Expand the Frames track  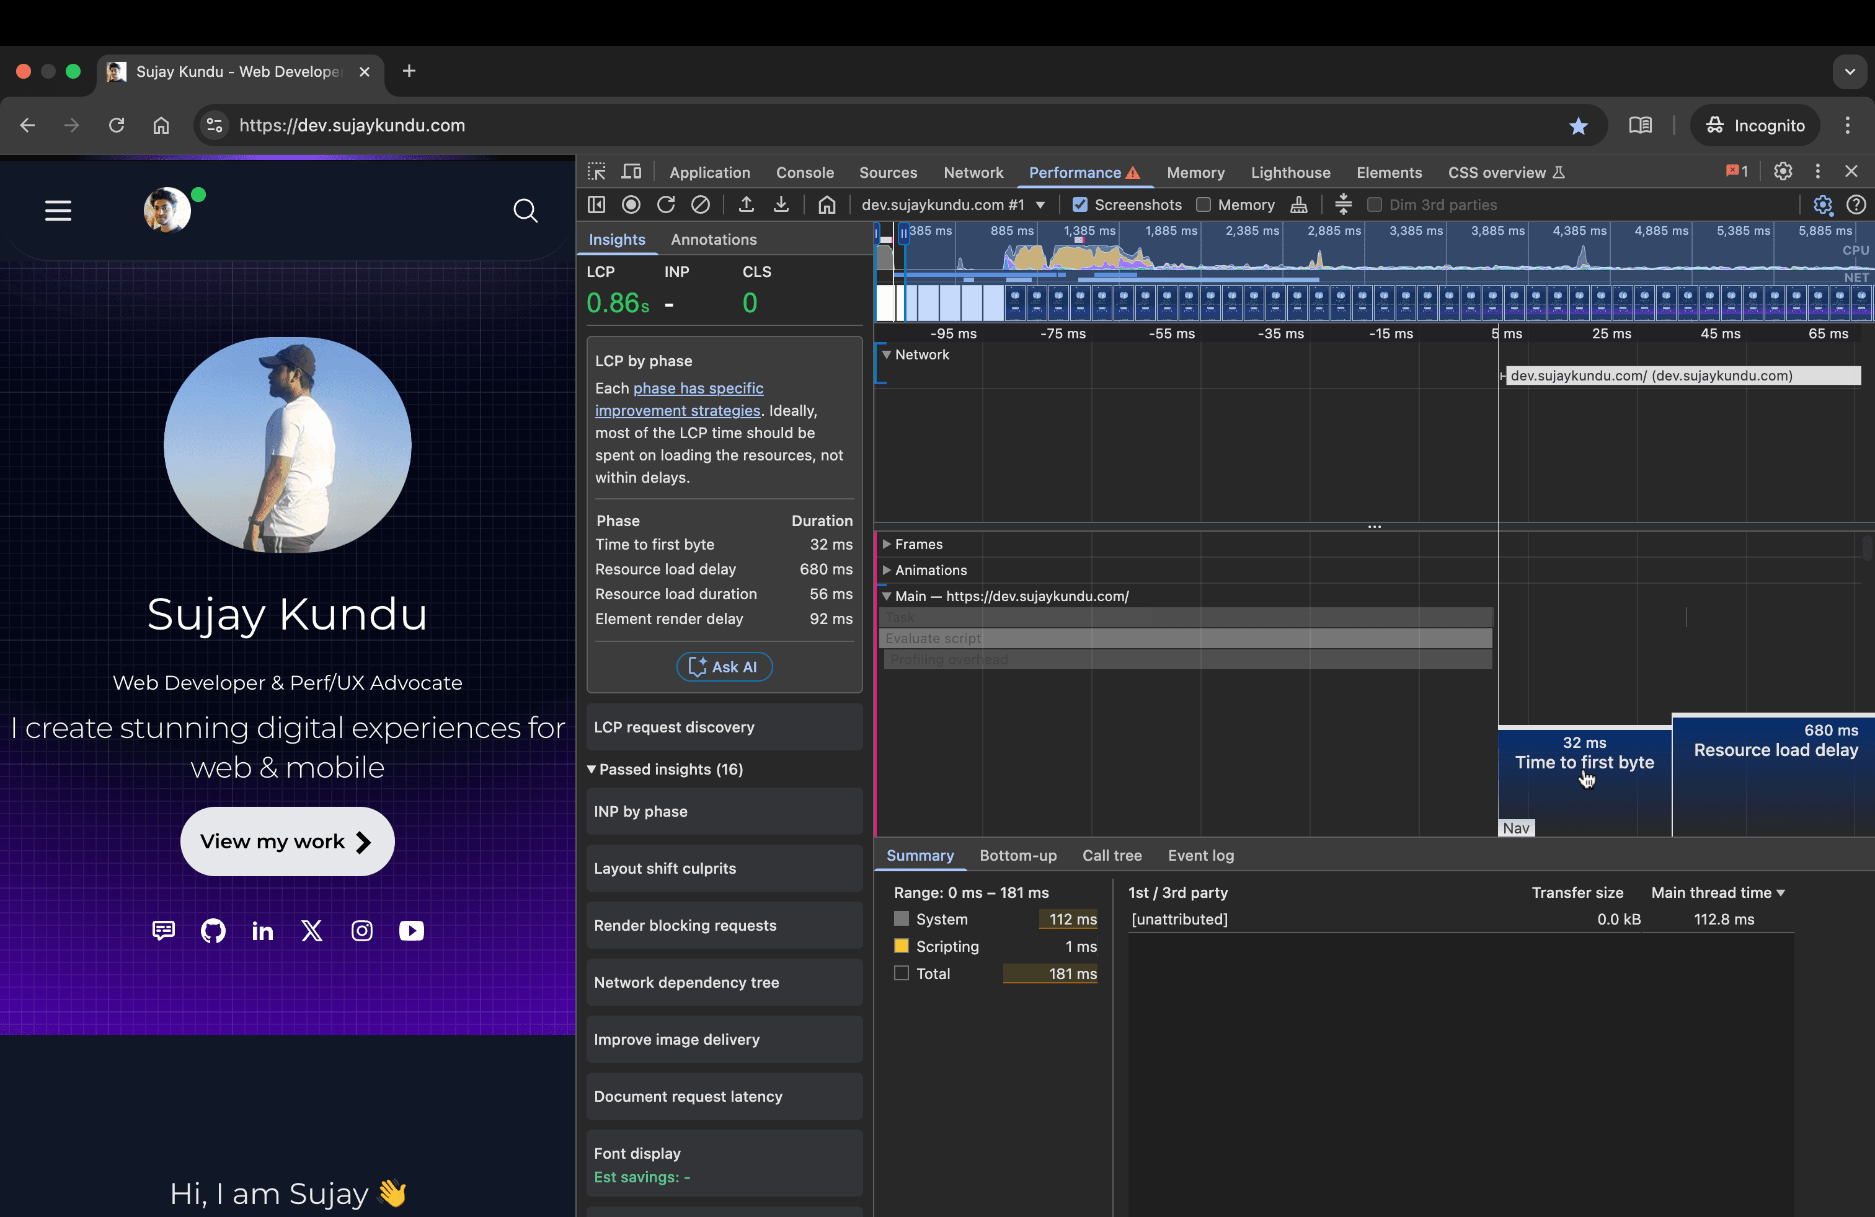[x=886, y=544]
